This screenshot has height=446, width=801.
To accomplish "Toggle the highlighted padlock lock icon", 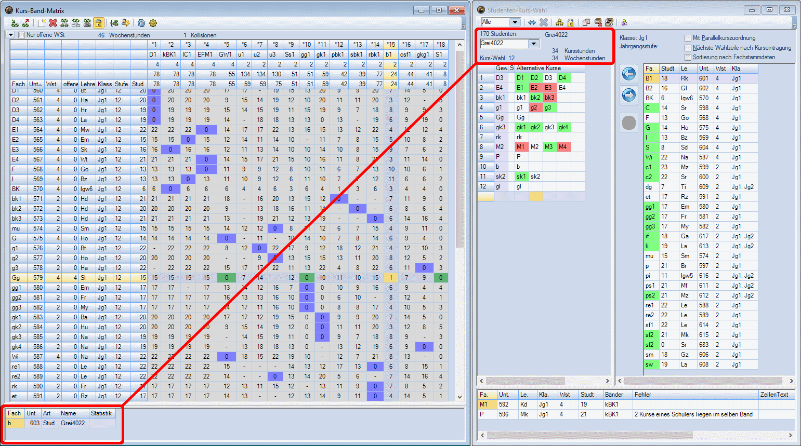I will point(99,23).
